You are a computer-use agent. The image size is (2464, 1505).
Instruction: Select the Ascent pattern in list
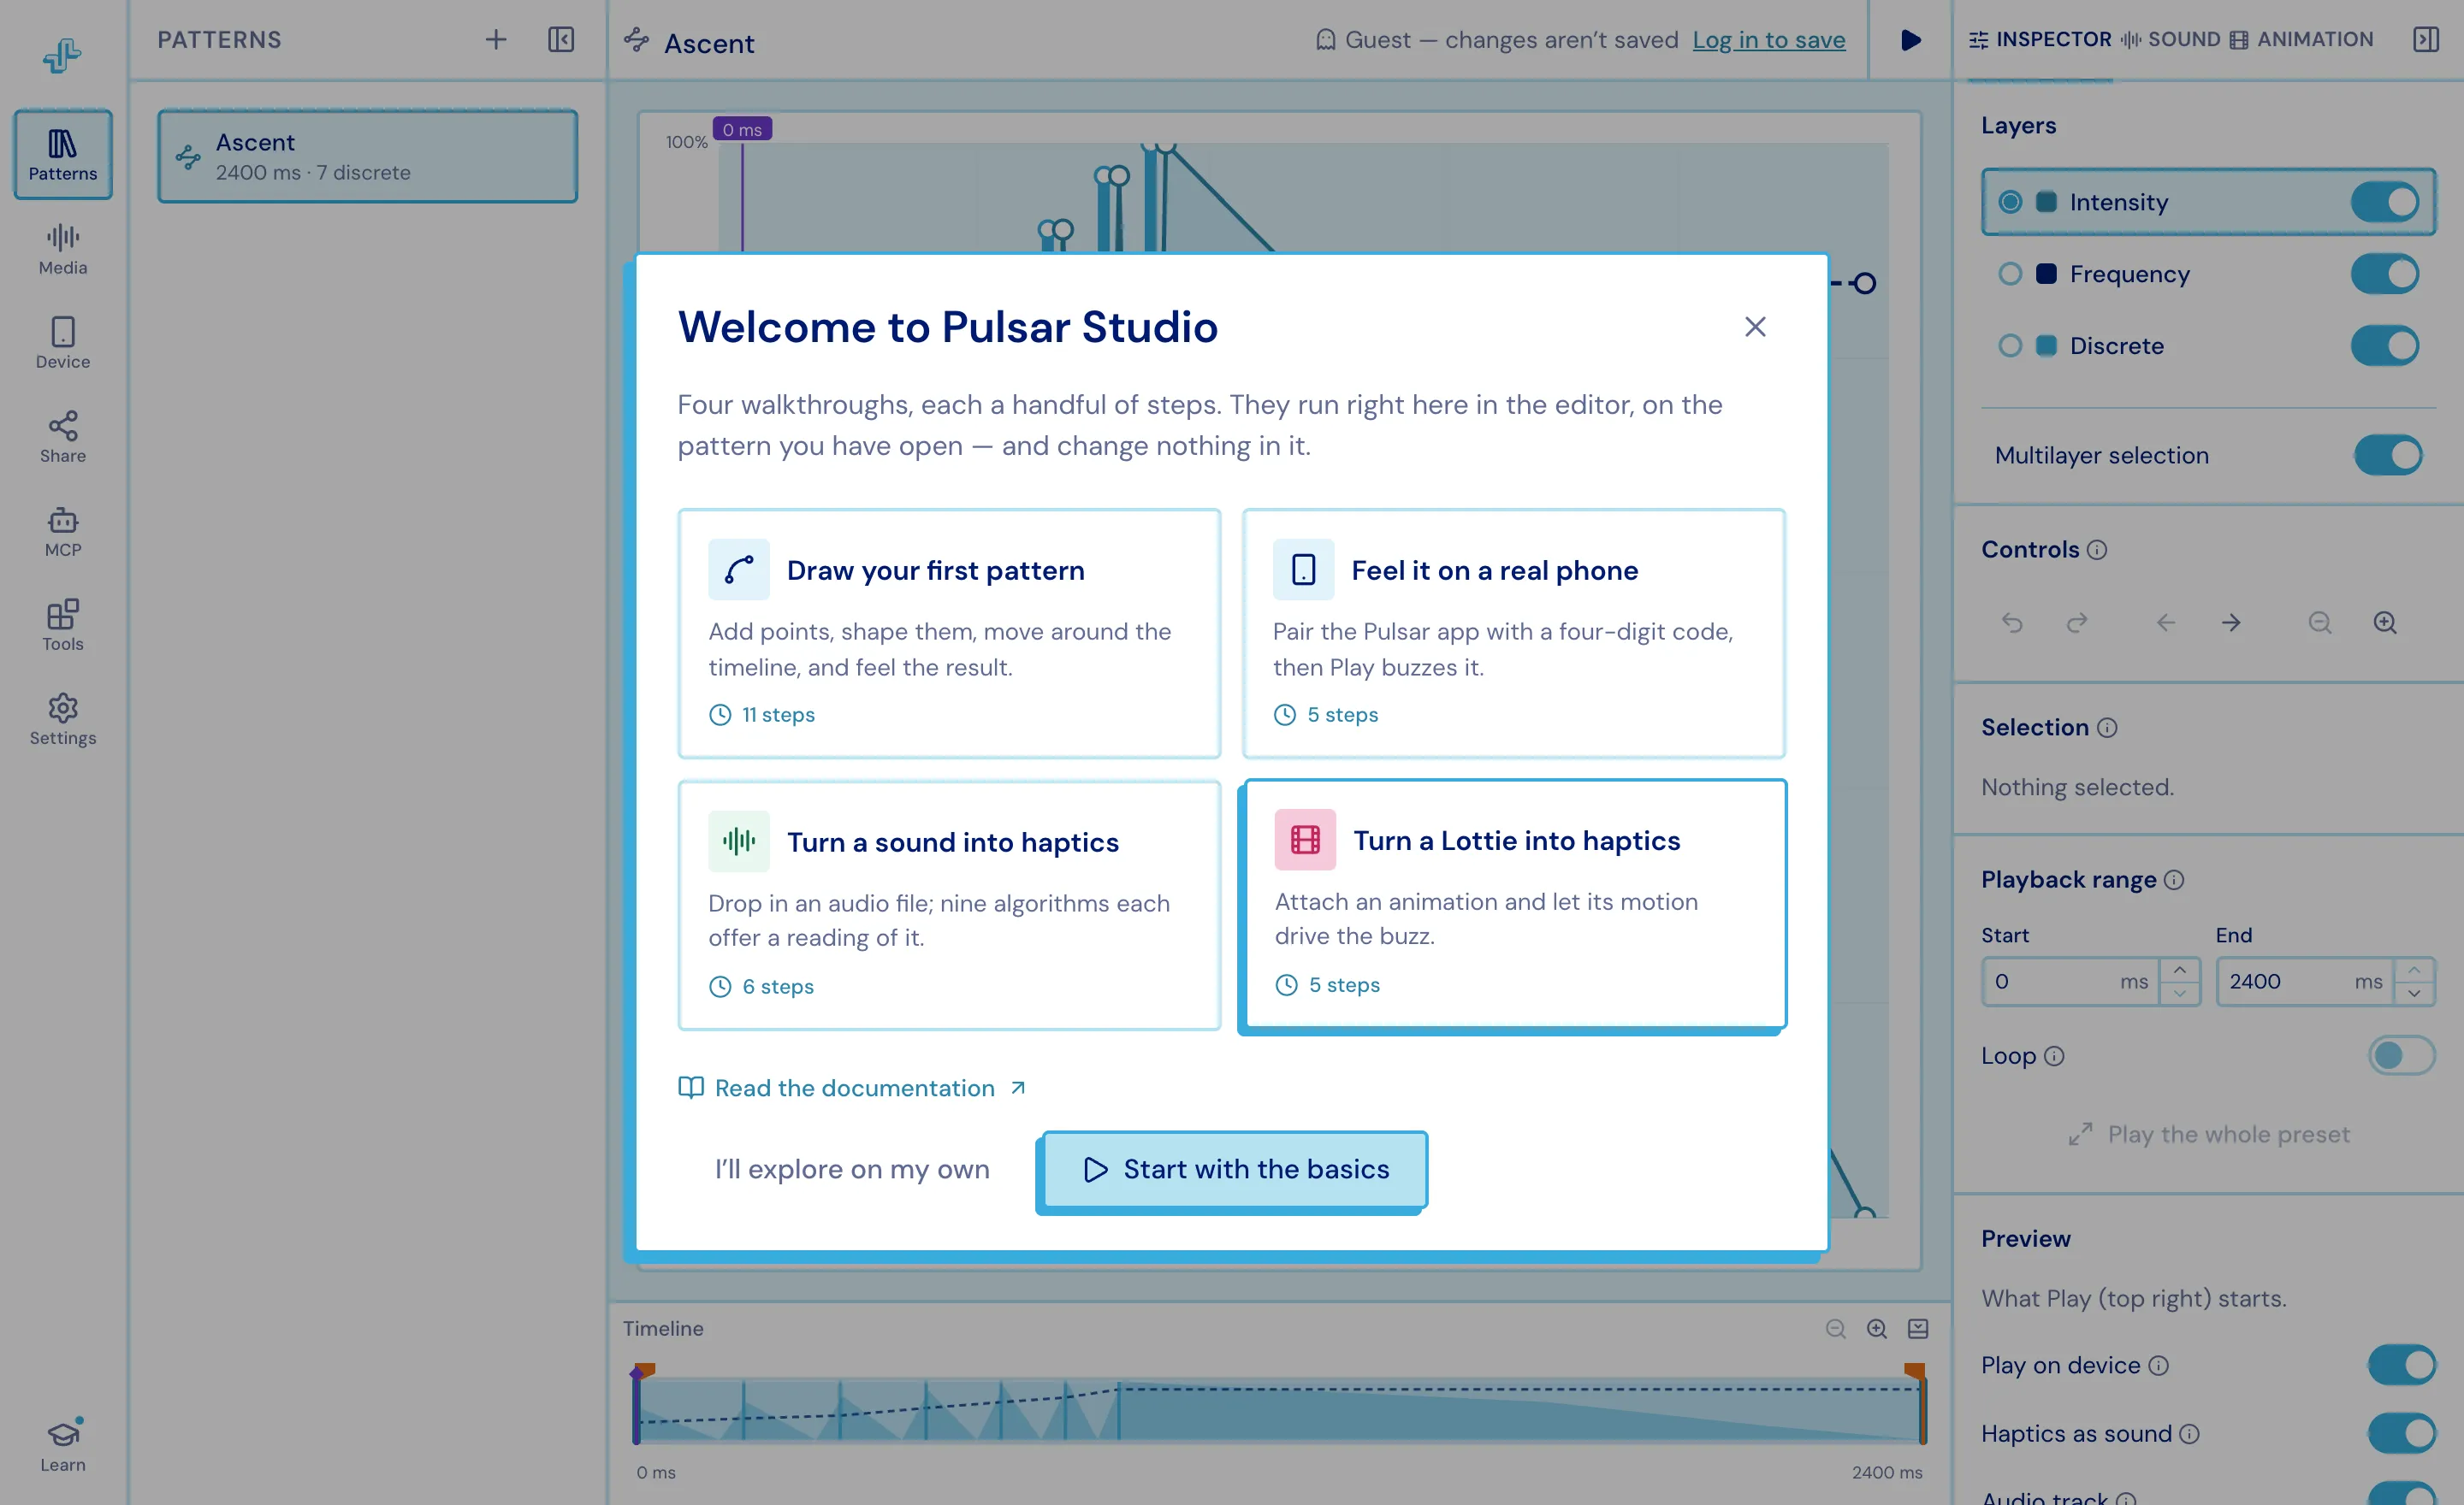point(367,156)
